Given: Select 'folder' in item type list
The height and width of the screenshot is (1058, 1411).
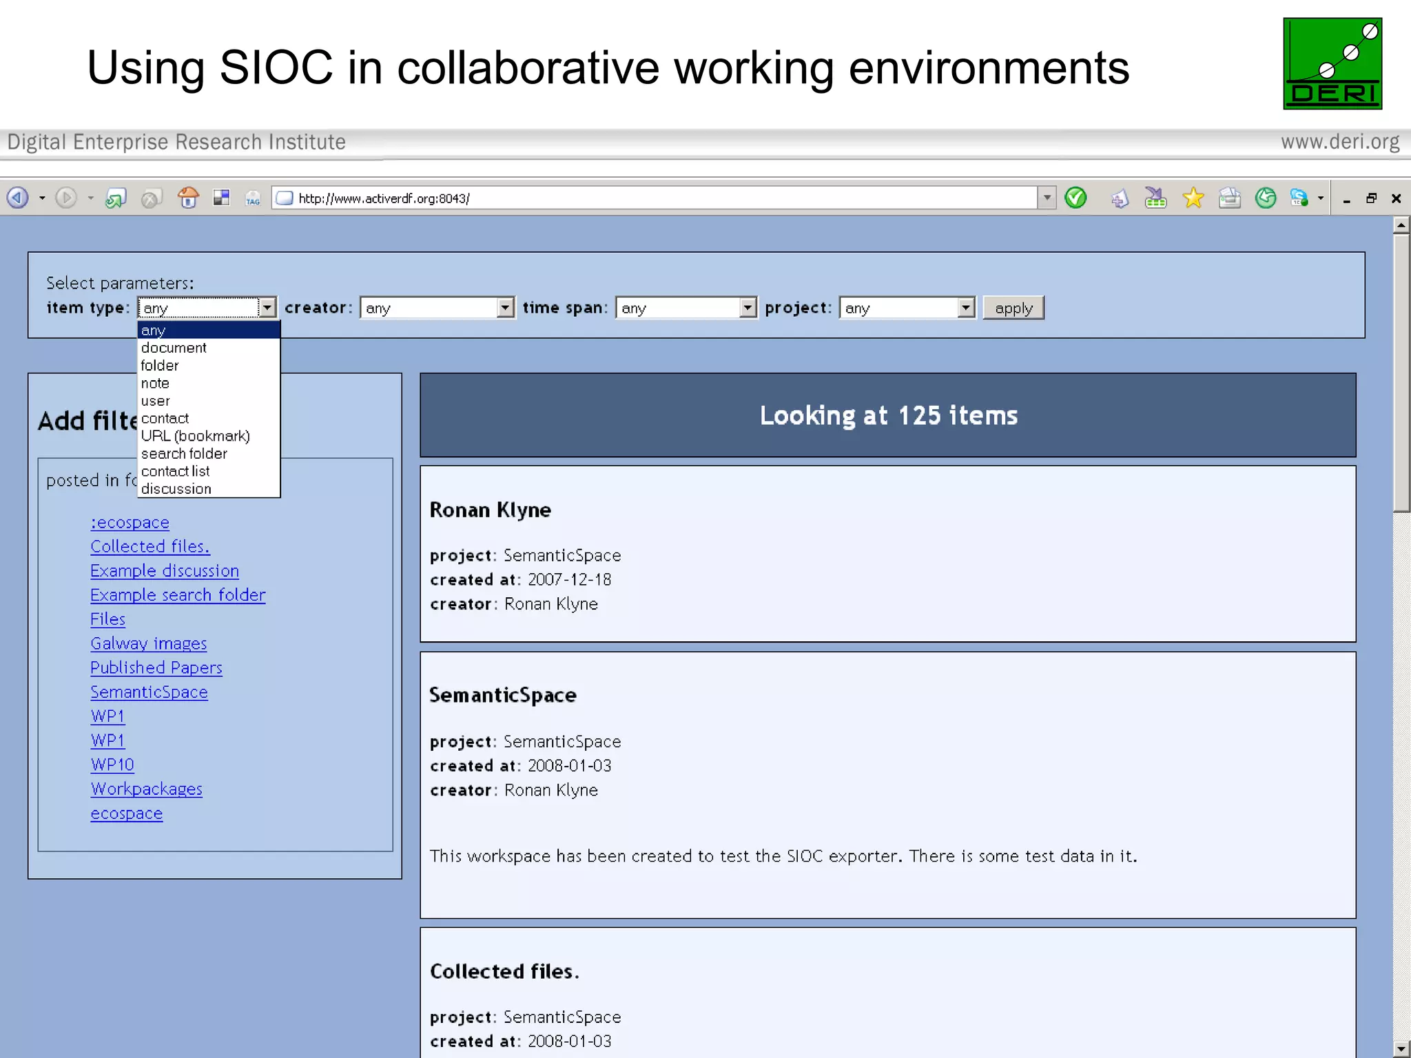Looking at the screenshot, I should (209, 366).
